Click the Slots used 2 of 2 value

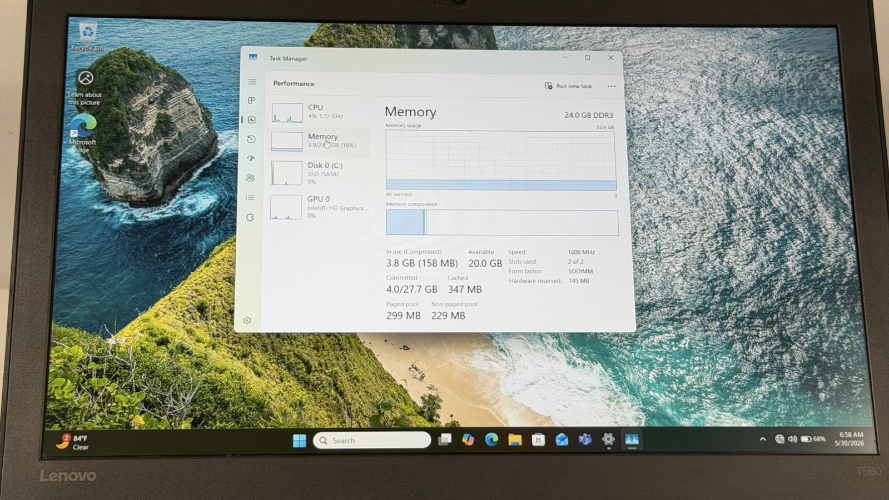575,262
